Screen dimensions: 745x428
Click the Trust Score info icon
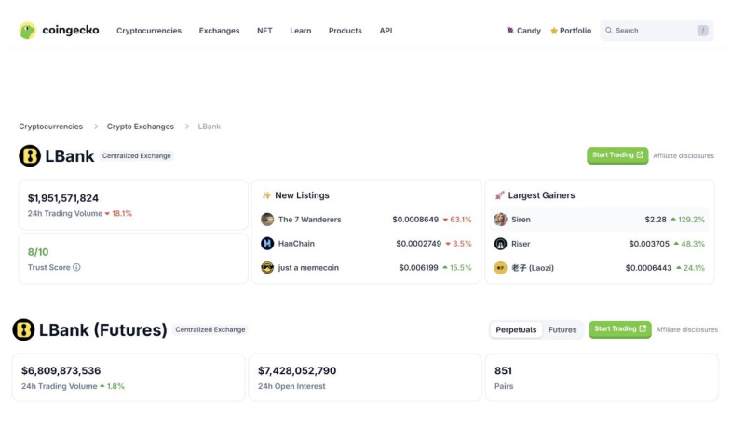pos(76,267)
